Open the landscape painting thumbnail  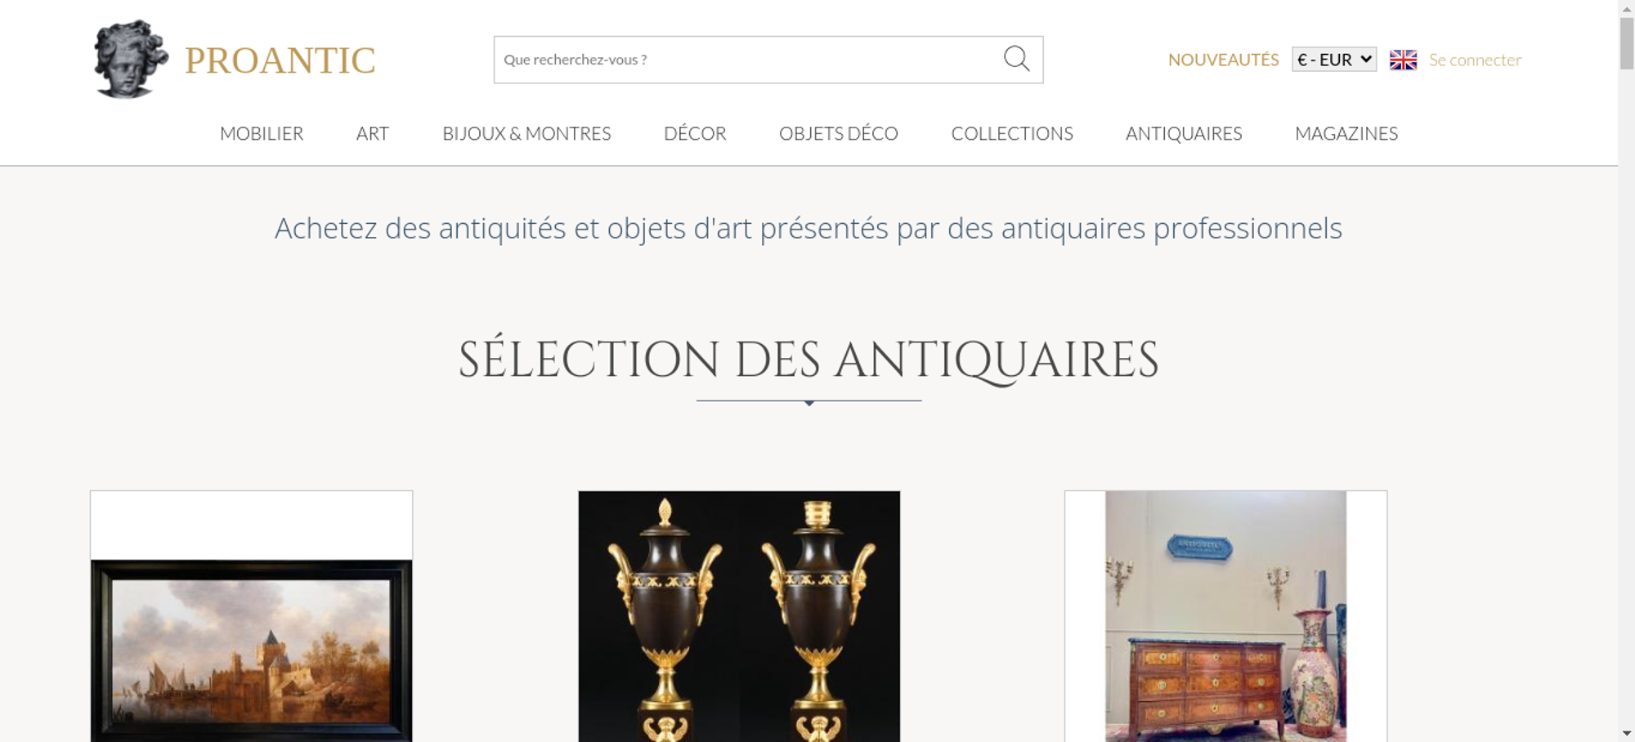coord(251,650)
